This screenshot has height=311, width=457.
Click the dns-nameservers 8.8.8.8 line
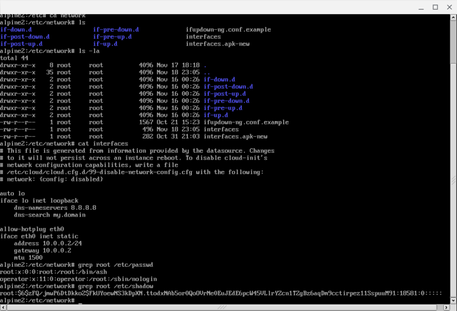point(55,208)
